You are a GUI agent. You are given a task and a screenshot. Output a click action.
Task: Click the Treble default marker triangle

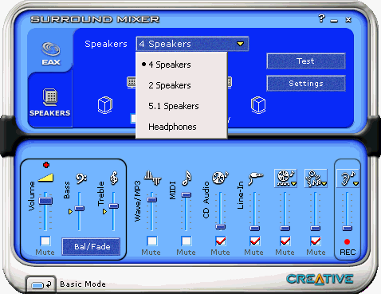[104, 211]
